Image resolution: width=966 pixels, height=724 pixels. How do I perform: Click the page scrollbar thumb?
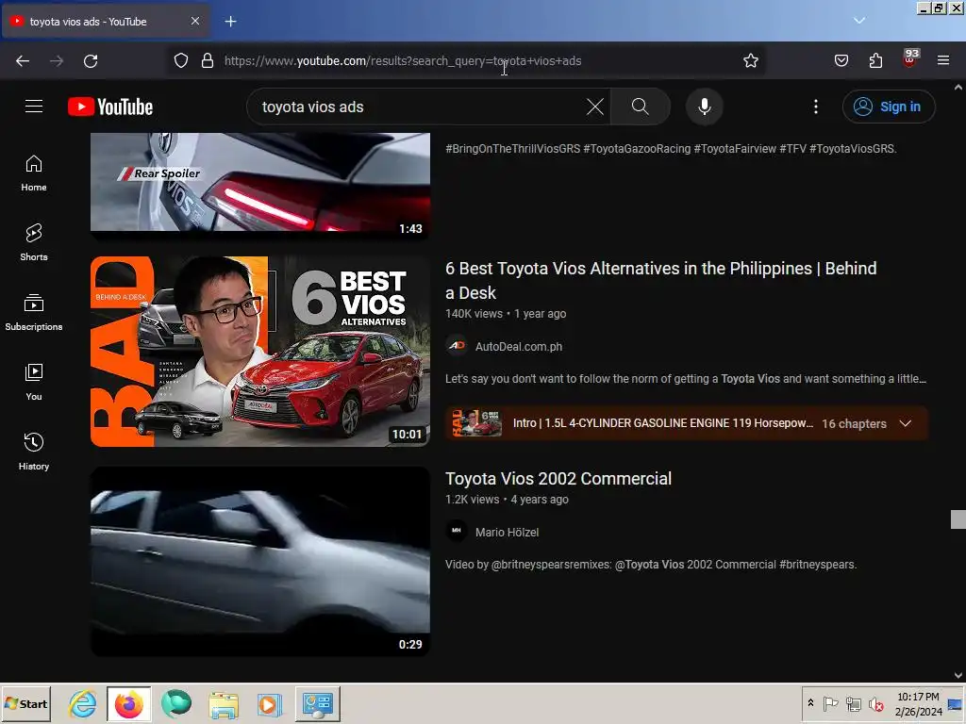pyautogui.click(x=958, y=519)
